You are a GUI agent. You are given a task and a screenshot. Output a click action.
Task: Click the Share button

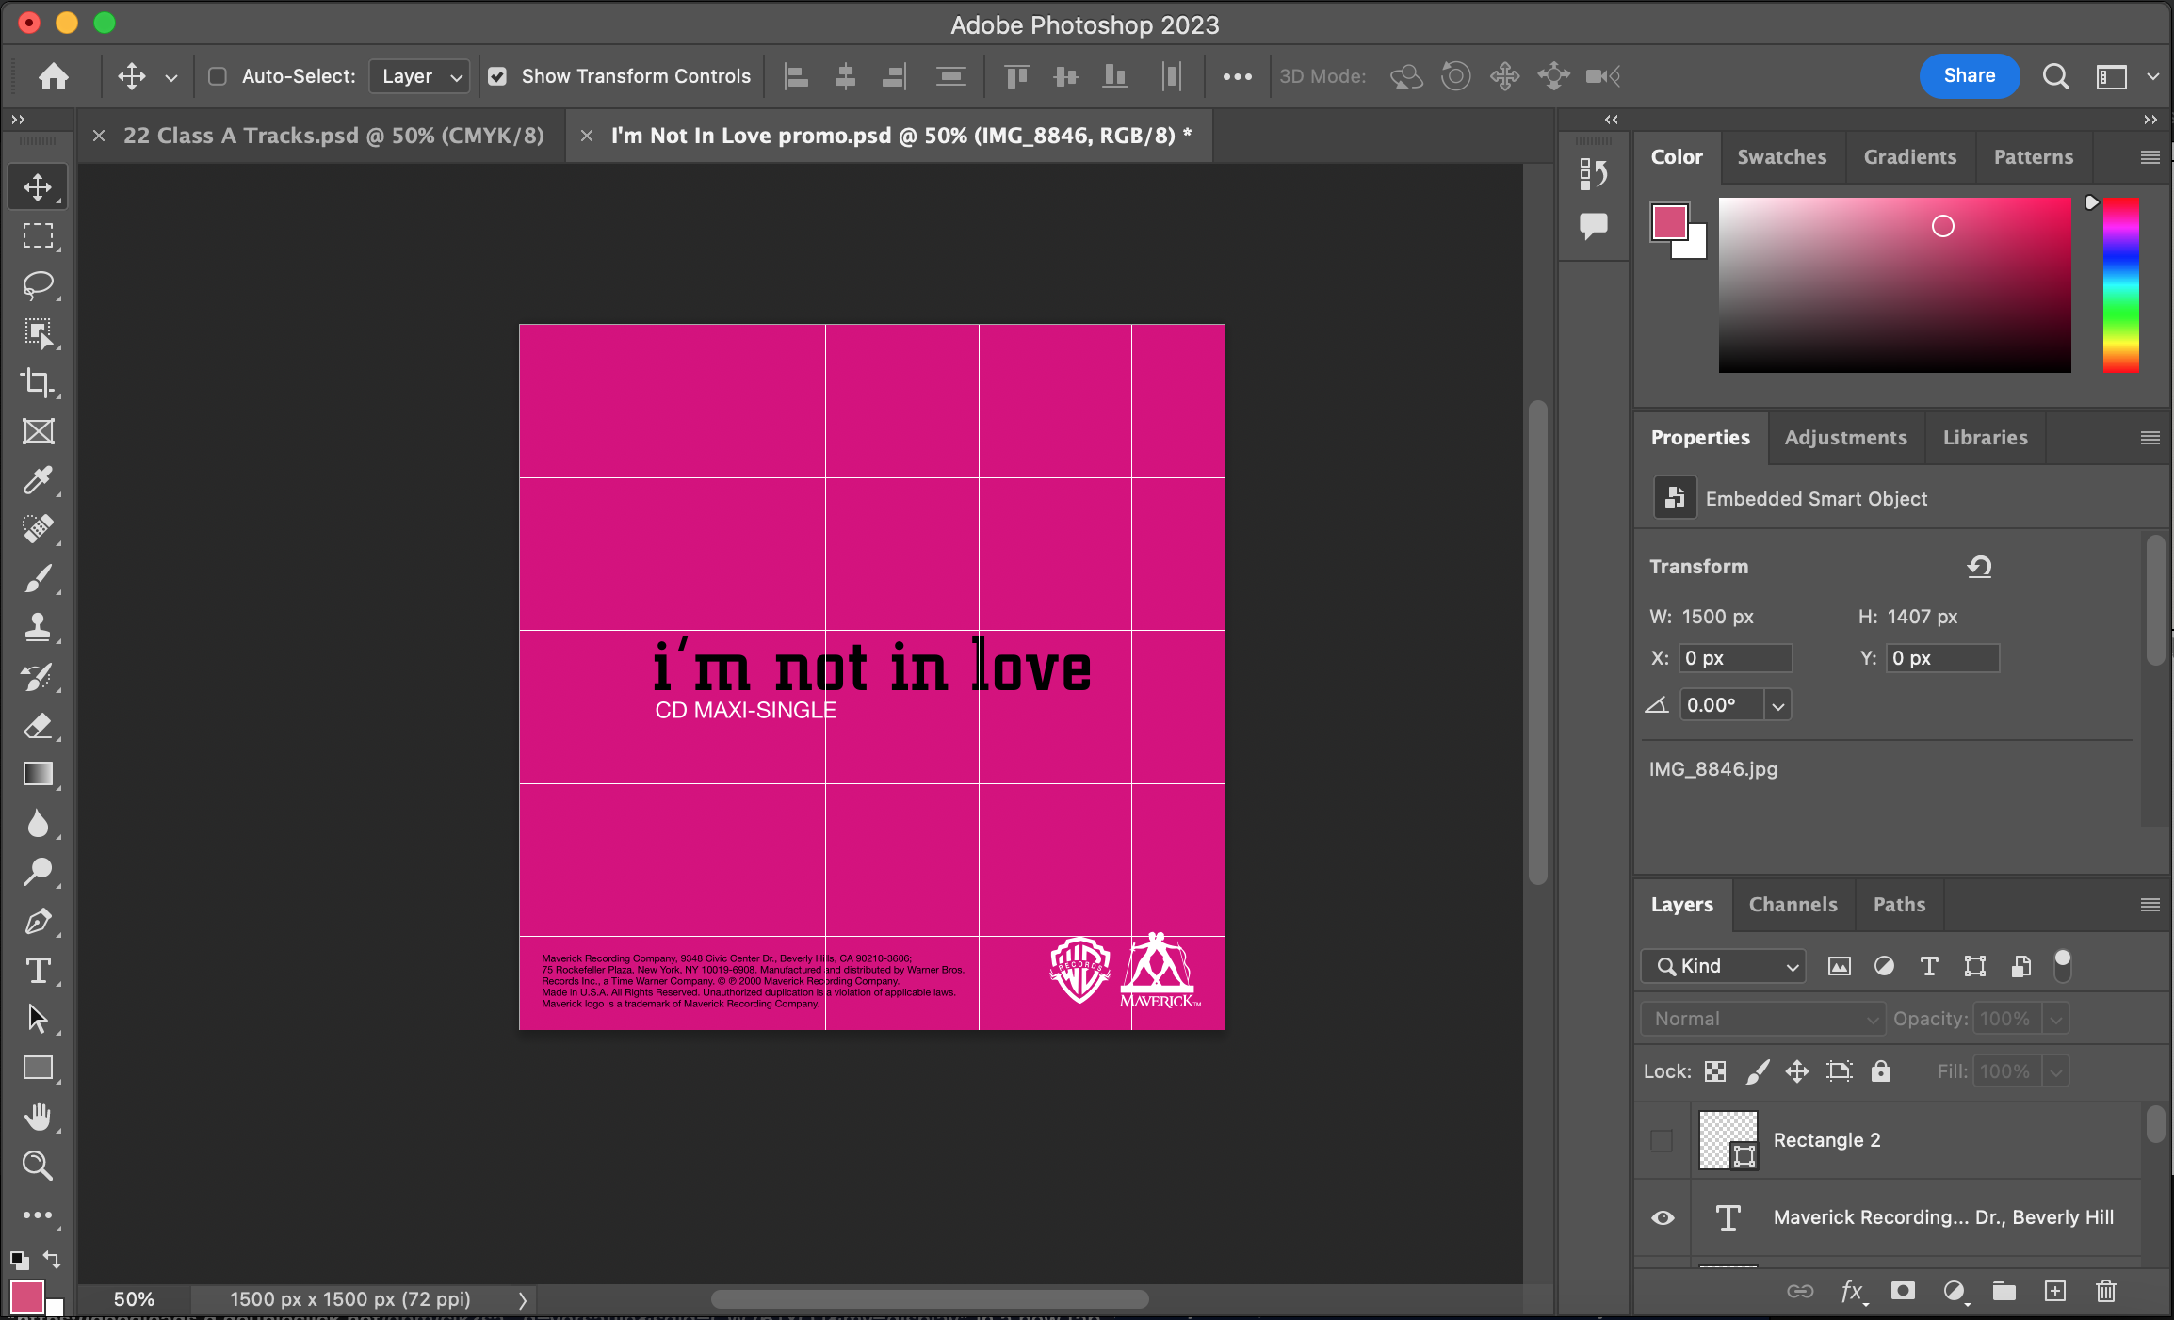pyautogui.click(x=1968, y=74)
